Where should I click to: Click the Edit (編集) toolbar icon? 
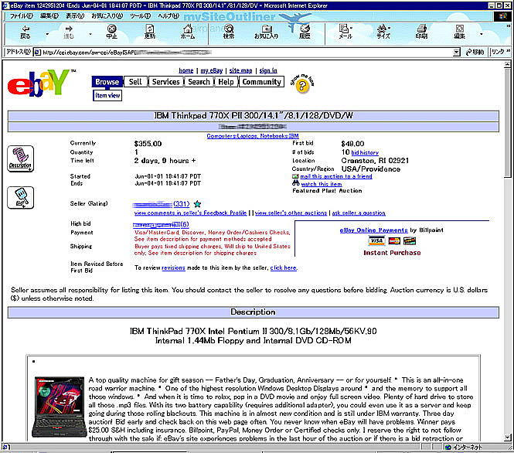point(460,32)
